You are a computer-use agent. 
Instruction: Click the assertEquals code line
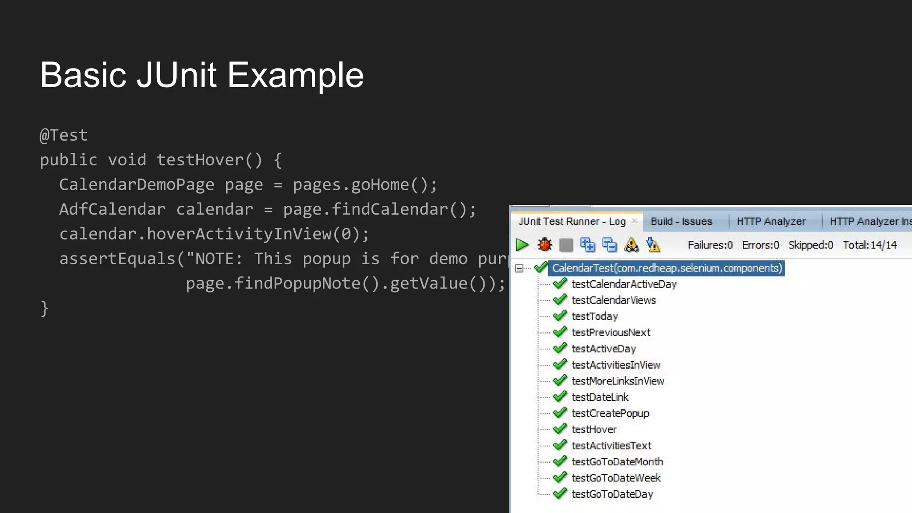[284, 259]
